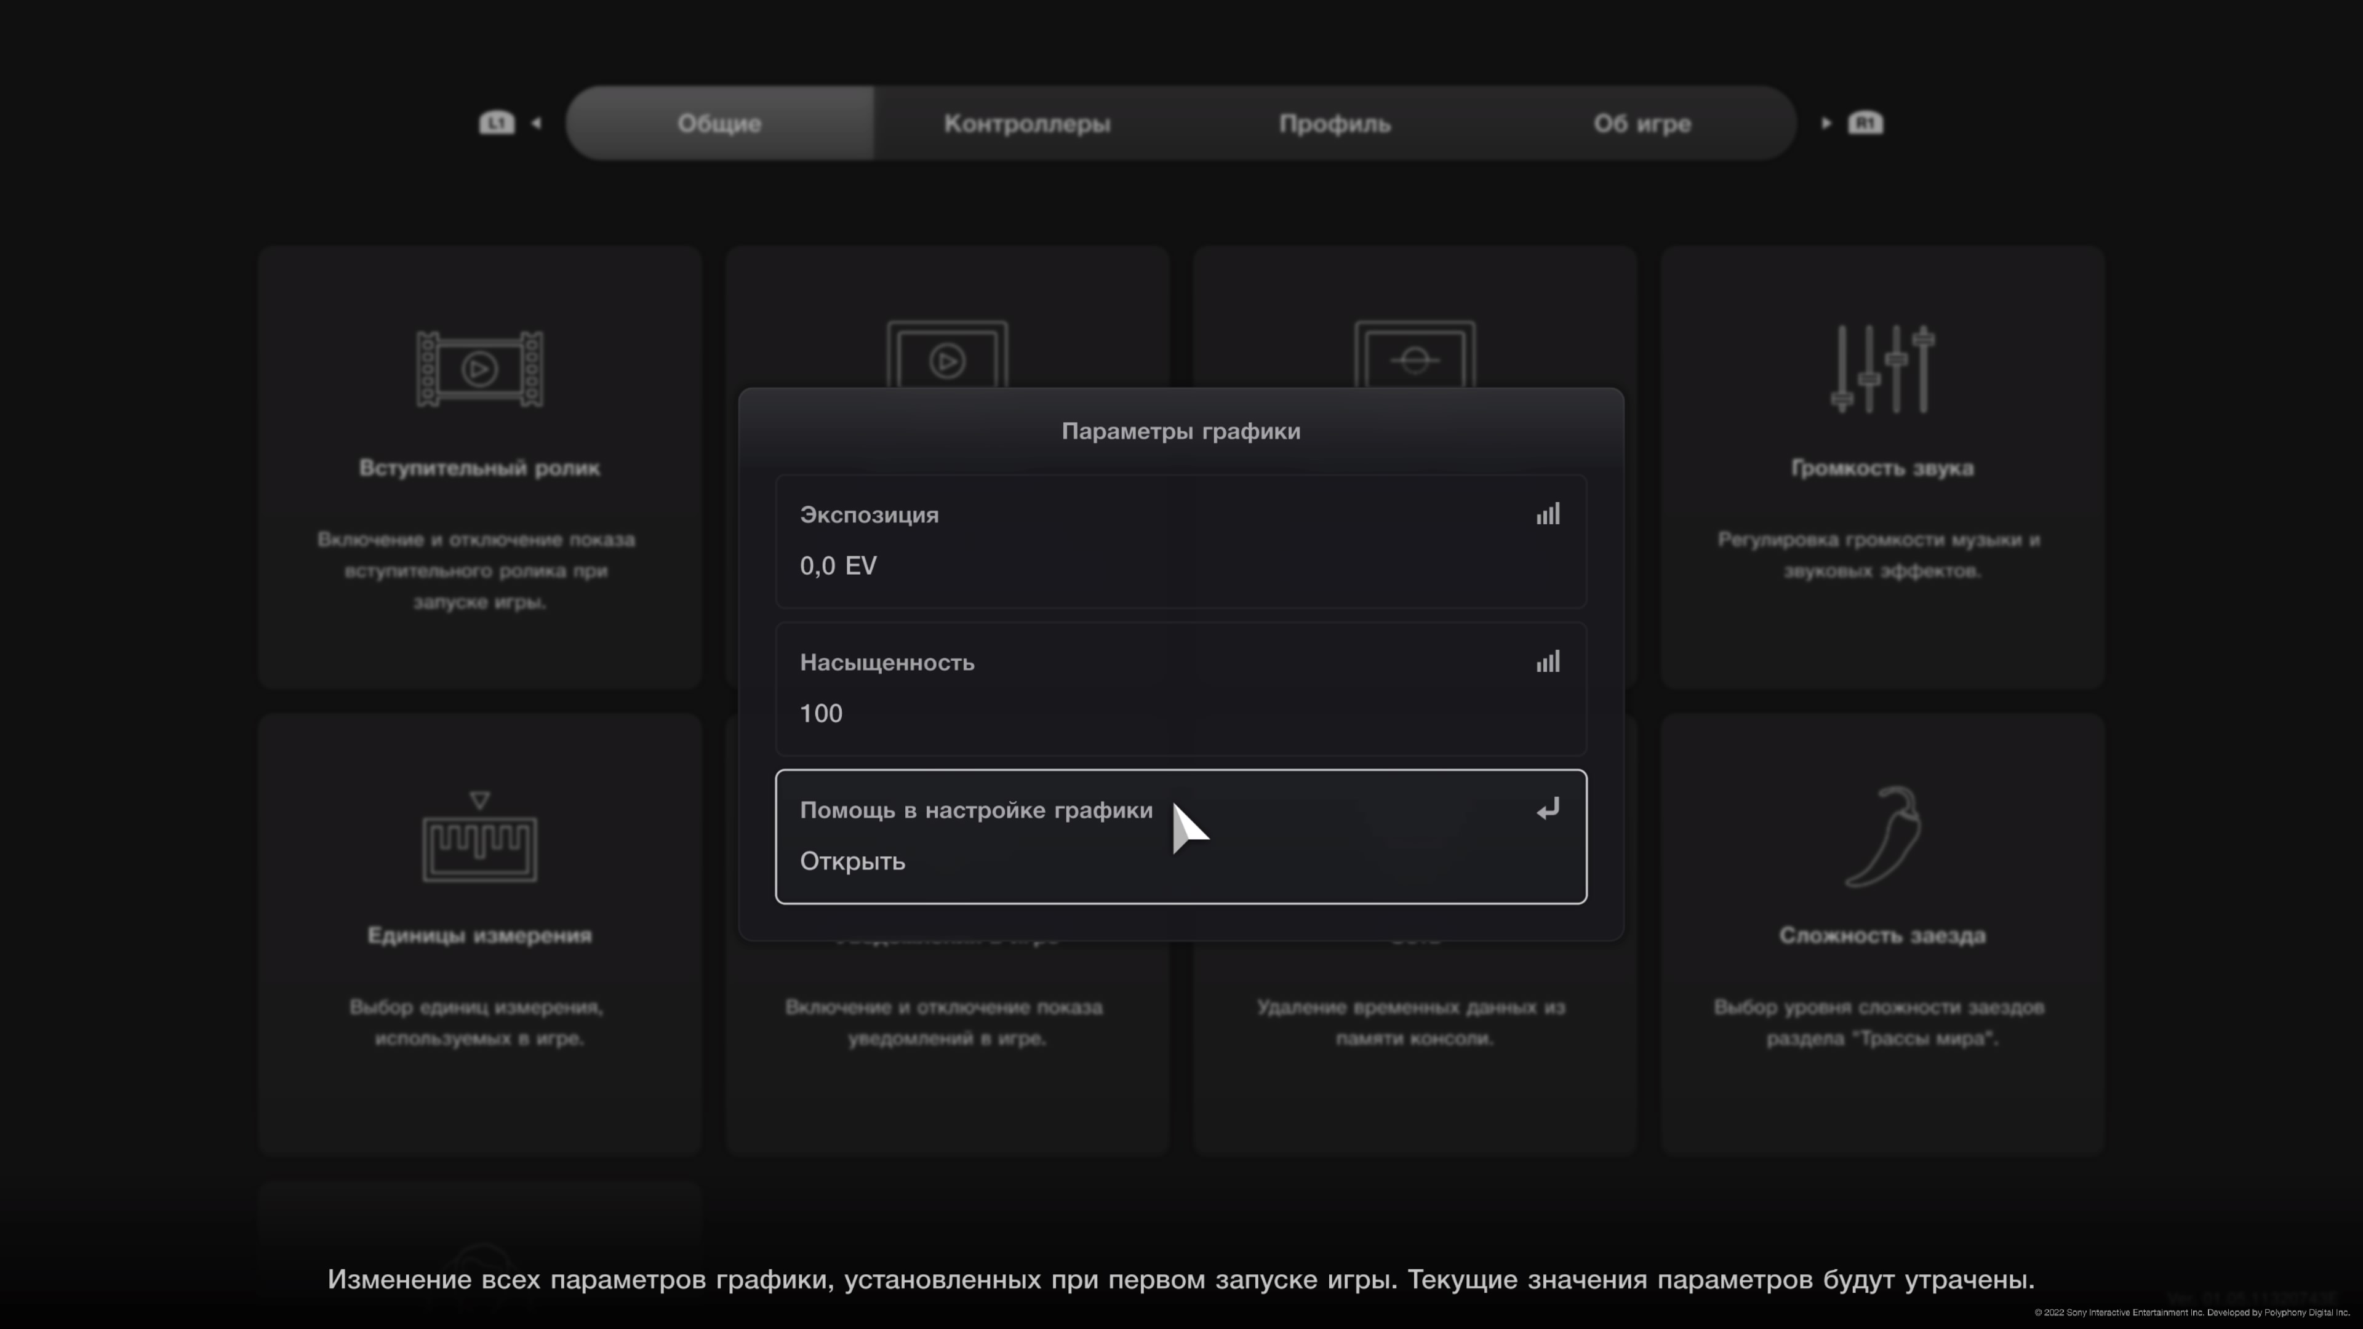Click the display calibration icon behind the dialog
2363x1329 pixels.
[1415, 354]
